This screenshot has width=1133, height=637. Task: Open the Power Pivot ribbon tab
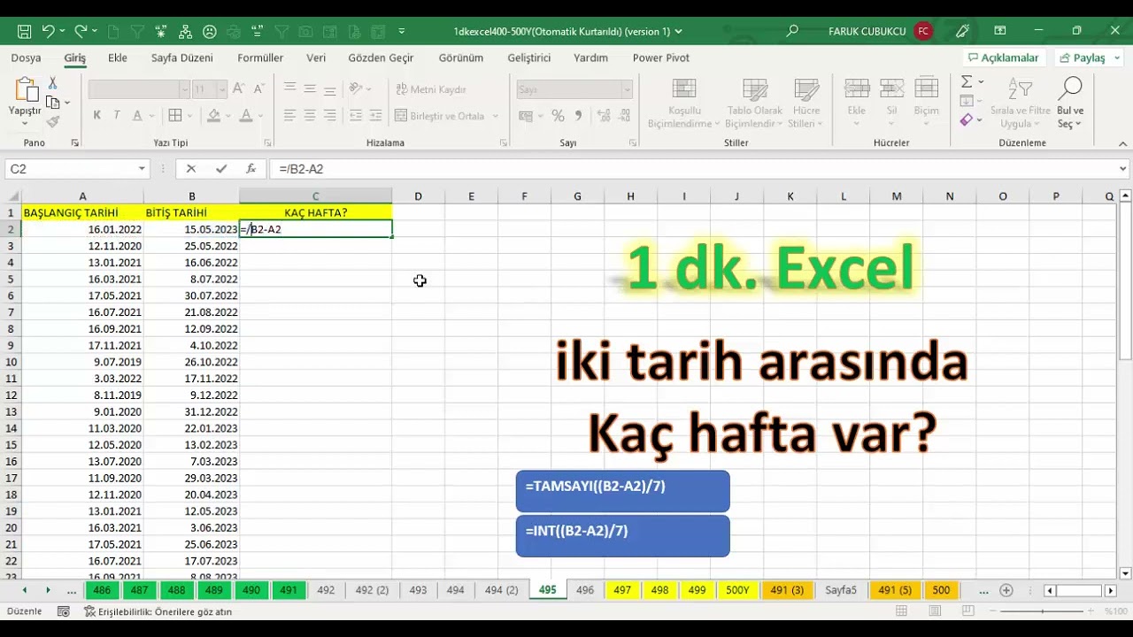click(661, 58)
